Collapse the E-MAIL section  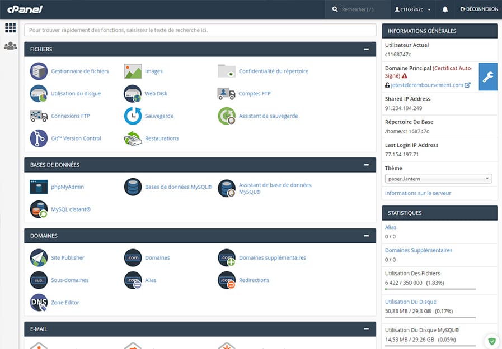(x=366, y=329)
